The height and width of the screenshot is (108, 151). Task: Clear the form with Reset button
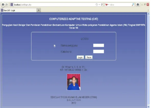coord(89,57)
